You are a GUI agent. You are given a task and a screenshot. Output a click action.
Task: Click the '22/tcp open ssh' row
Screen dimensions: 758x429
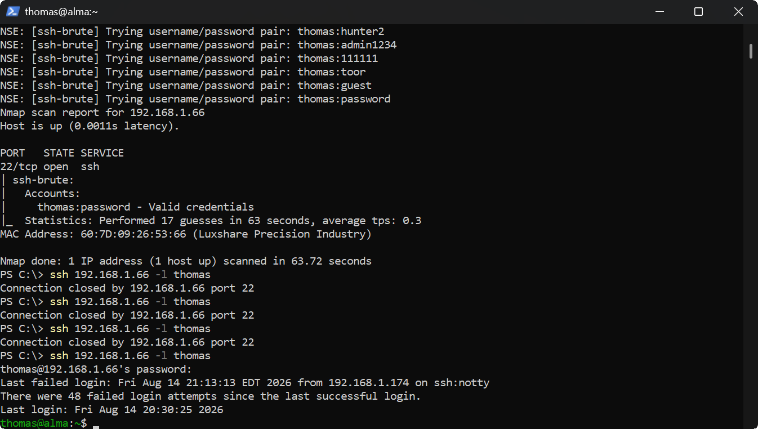pyautogui.click(x=50, y=167)
